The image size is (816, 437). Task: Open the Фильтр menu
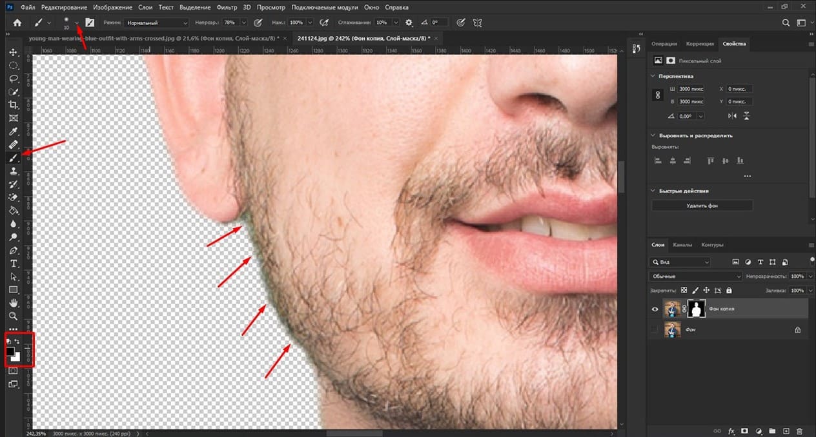pyautogui.click(x=227, y=8)
